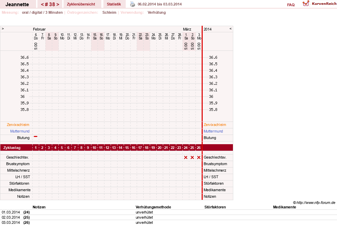The image size is (337, 241).
Task: Click the right Muttermund label
Action: pos(213,131)
